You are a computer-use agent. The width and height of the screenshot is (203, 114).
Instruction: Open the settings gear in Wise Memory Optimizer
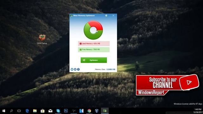tap(106, 16)
